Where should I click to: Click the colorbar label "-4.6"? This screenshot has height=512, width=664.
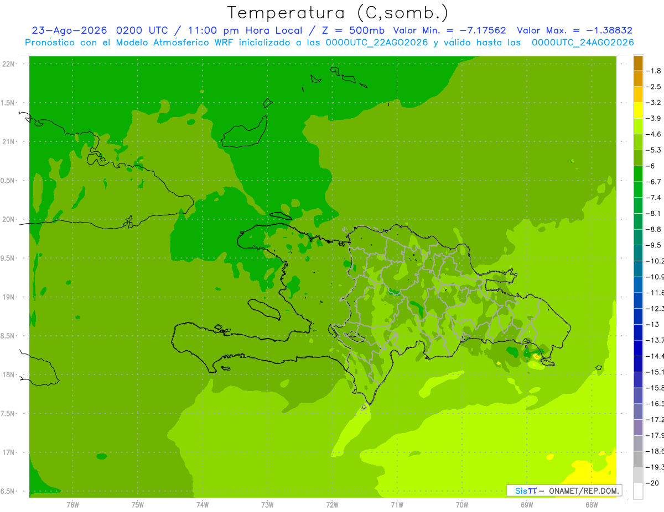pos(654,134)
